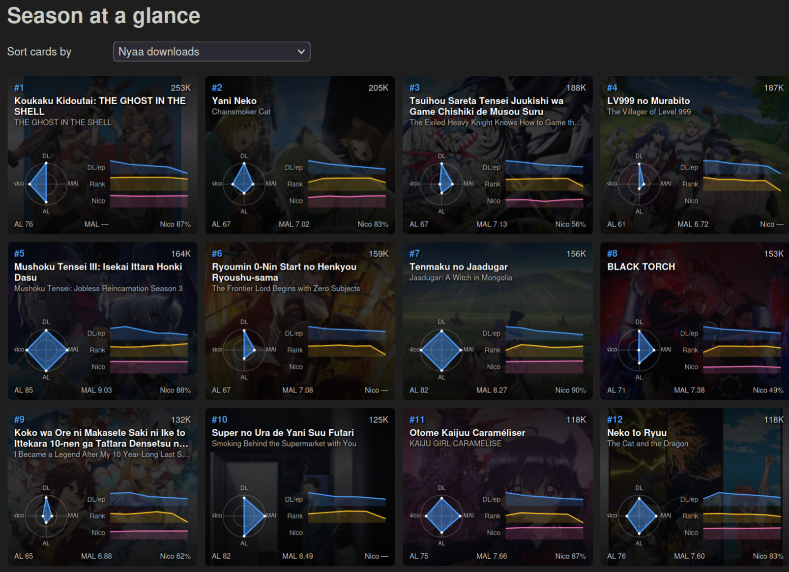This screenshot has height=572, width=789.
Task: Select the Super no Ura de Yani Suu Futari title
Action: [x=283, y=433]
